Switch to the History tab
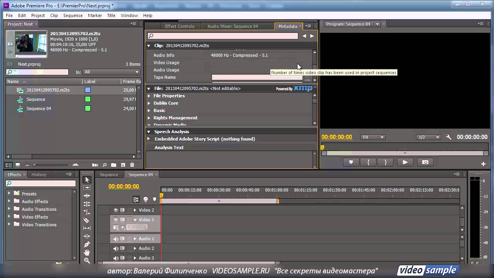This screenshot has height=278, width=494. point(39,175)
